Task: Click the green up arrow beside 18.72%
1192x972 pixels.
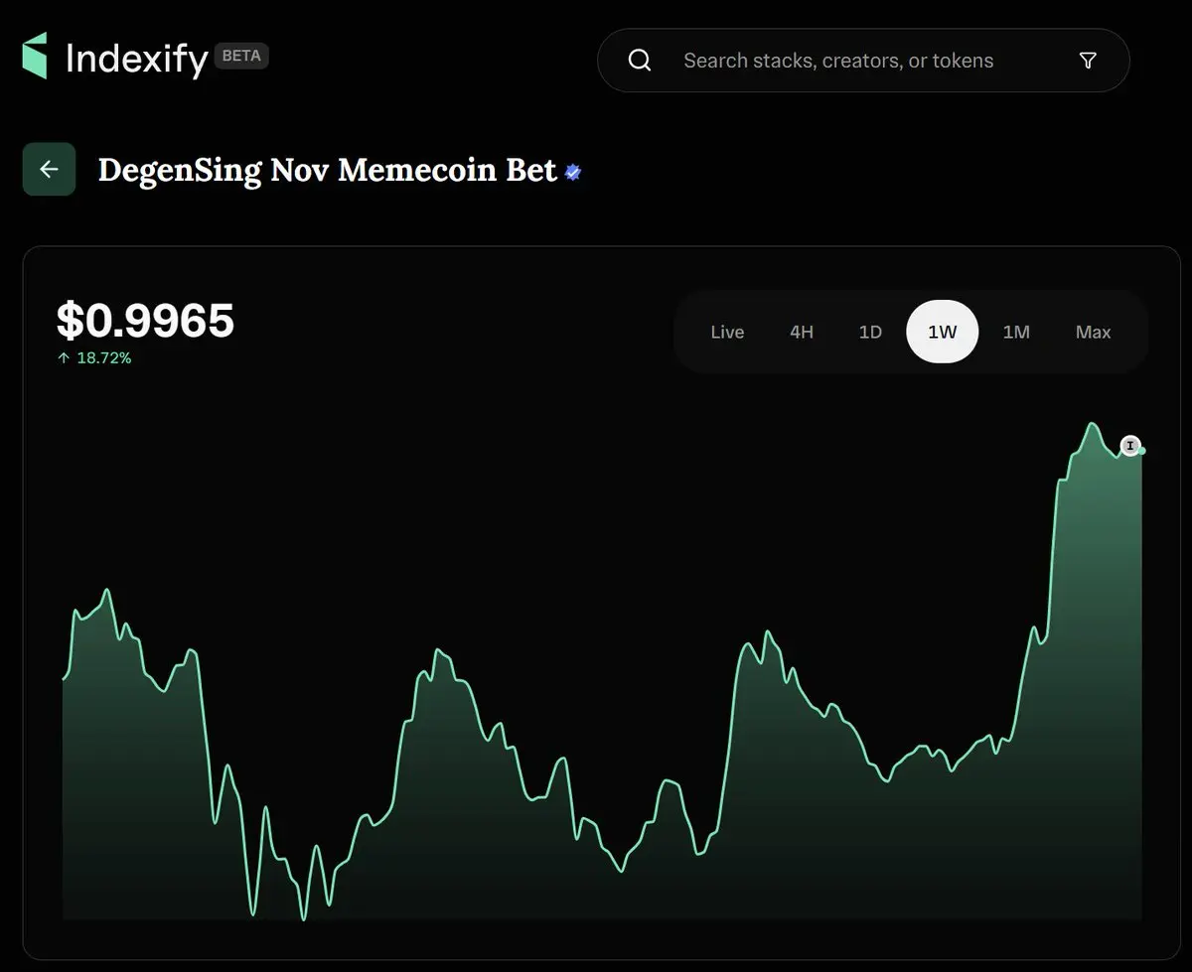Action: pos(64,358)
